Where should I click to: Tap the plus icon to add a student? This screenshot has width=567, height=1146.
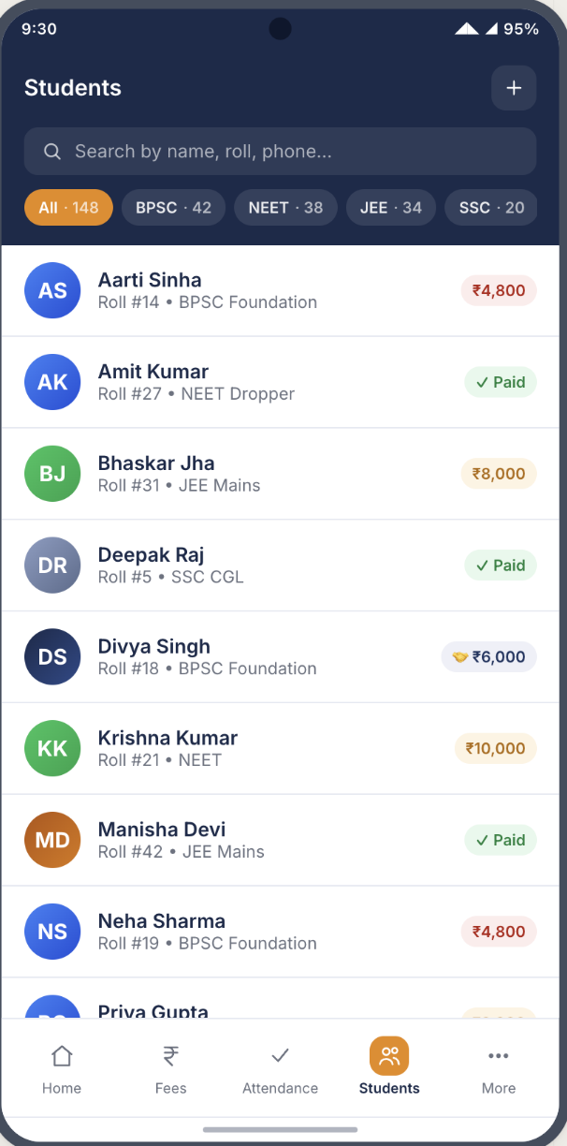click(514, 88)
